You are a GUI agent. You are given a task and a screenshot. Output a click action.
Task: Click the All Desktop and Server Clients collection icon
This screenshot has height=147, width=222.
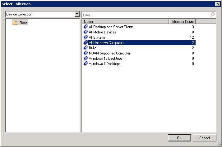tap(86, 27)
